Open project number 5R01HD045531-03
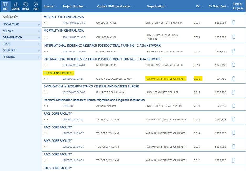Viewport: 246px width, 171px height. point(74,37)
